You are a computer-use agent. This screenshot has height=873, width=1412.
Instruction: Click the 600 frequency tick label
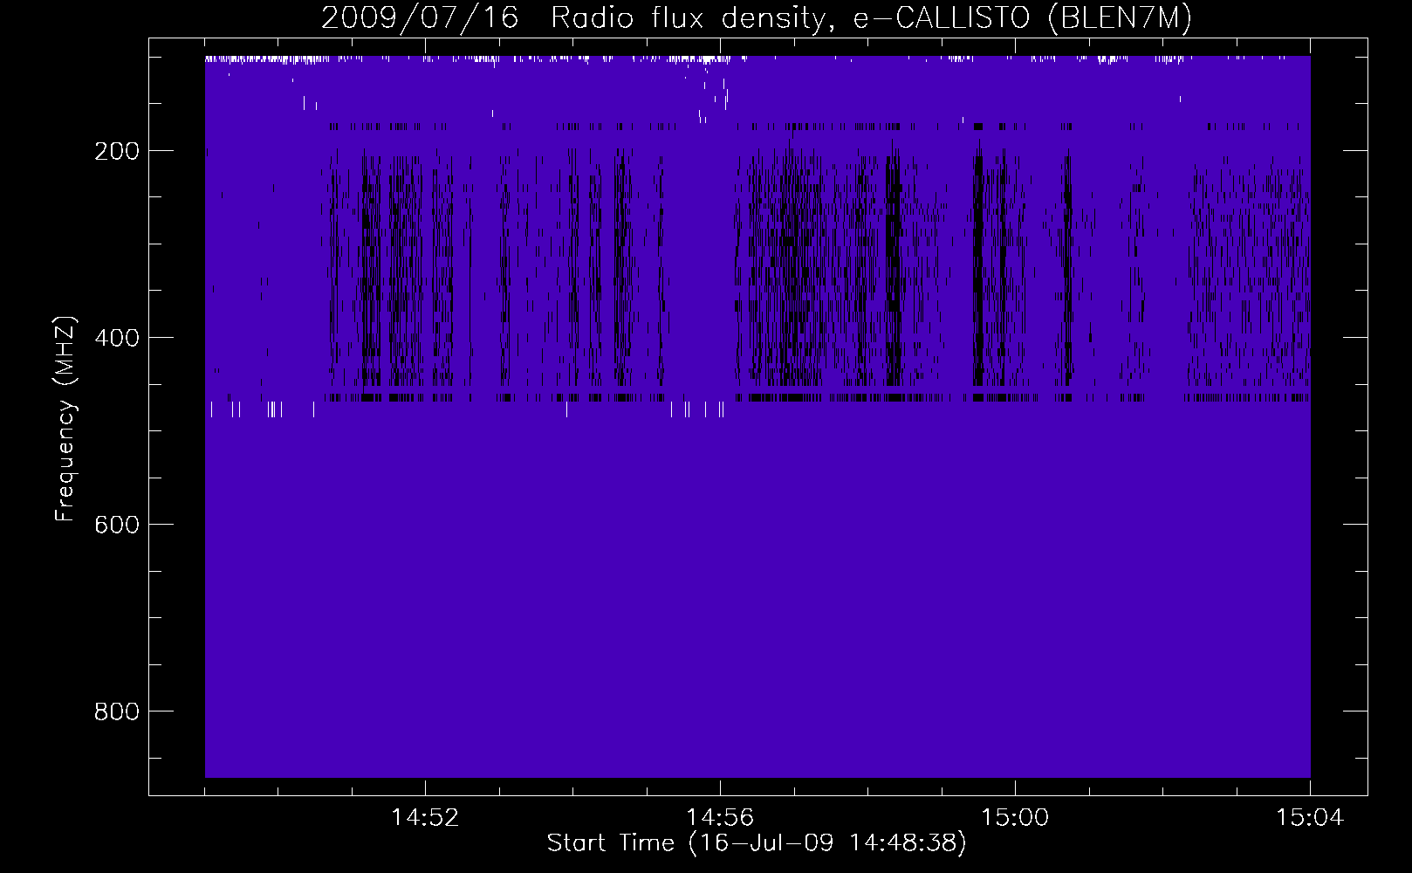pos(117,525)
